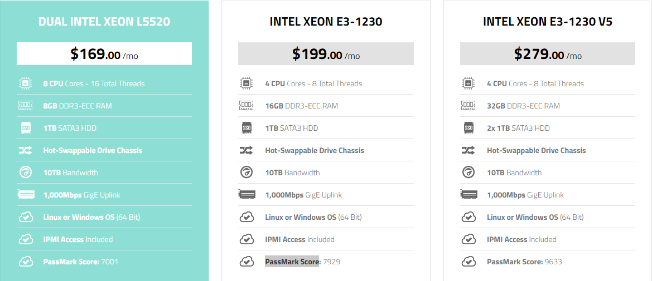This screenshot has height=281, width=652.
Task: Click the PassMark Score 9633 text
Action: [524, 262]
